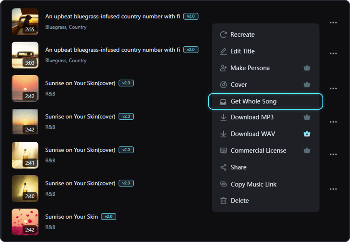Open the three-dot menu for the top song

pyautogui.click(x=333, y=23)
